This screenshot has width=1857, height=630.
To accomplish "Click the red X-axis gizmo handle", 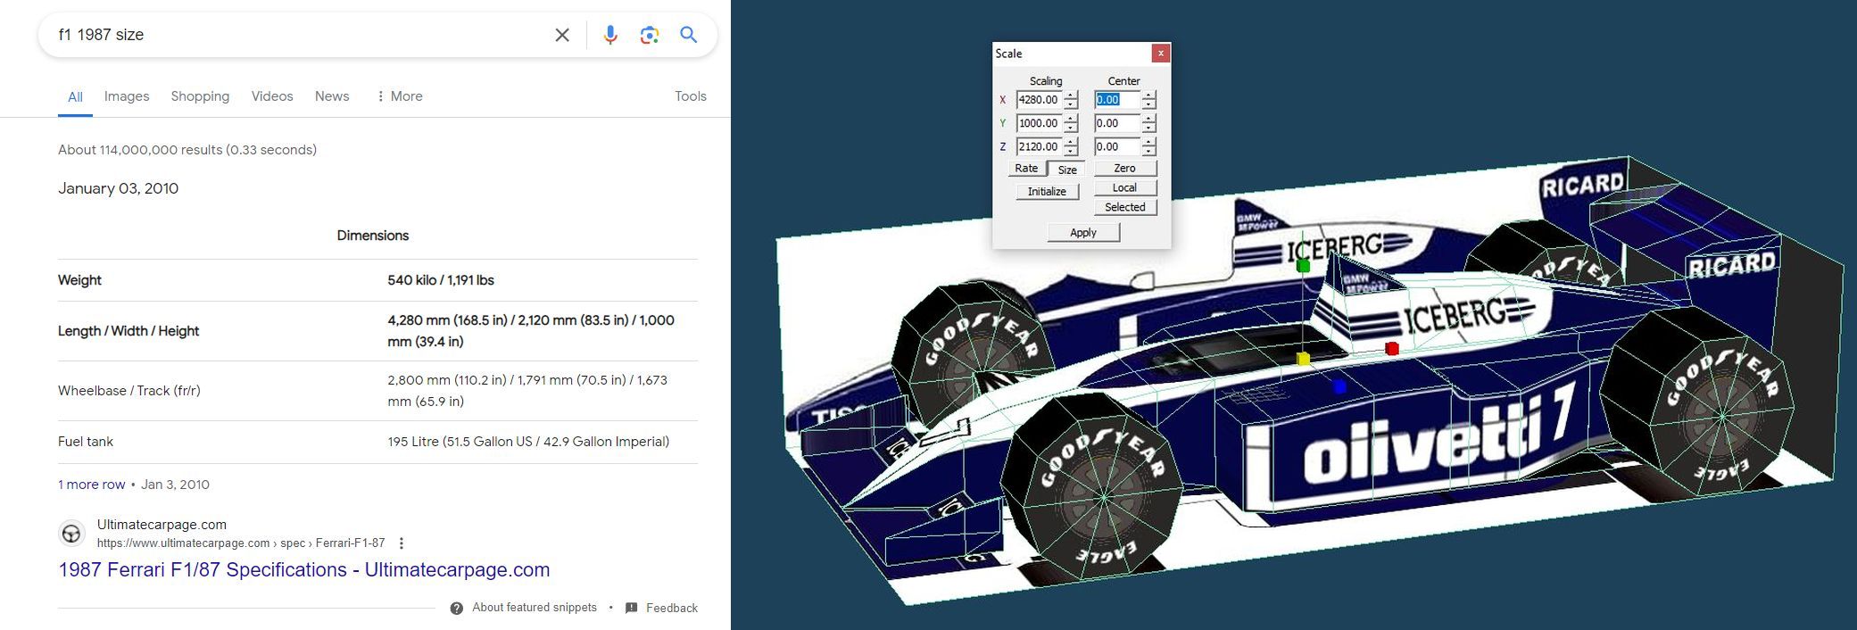I will tap(1391, 348).
